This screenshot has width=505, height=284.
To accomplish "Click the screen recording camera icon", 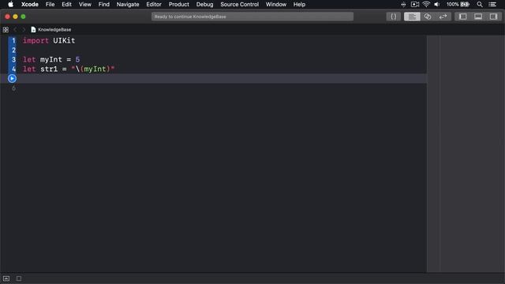I will point(415,4).
